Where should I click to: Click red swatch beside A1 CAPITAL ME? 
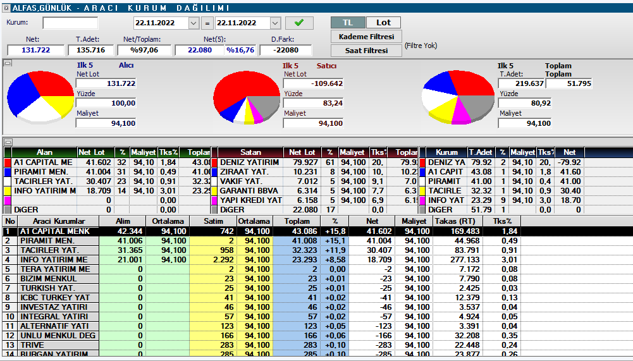click(x=7, y=162)
